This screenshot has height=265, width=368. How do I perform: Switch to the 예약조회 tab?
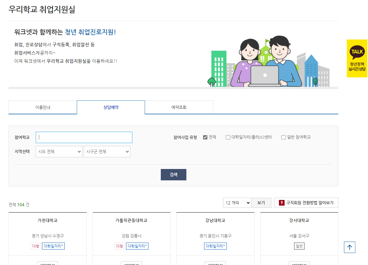click(179, 107)
